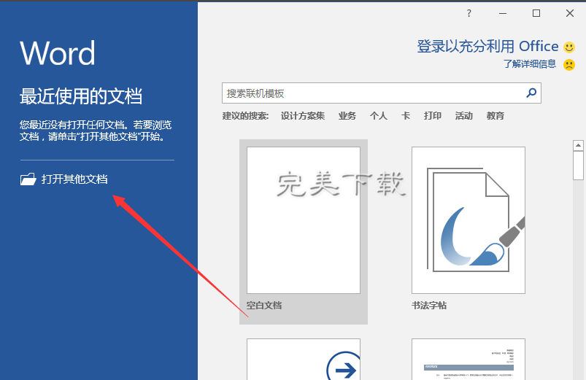Click the happy smiley feedback icon
Image resolution: width=586 pixels, height=380 pixels.
click(568, 47)
